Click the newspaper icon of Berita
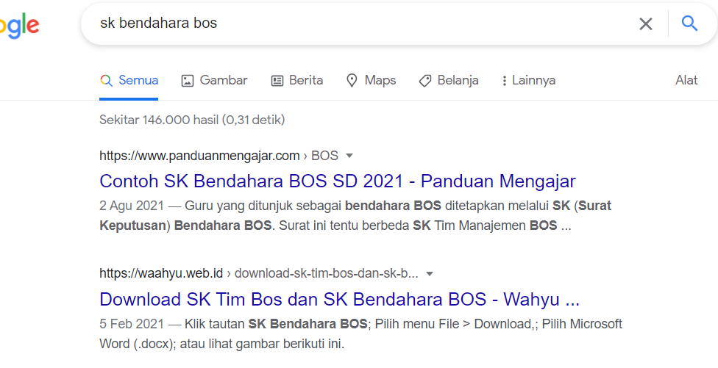The width and height of the screenshot is (718, 368). 277,81
